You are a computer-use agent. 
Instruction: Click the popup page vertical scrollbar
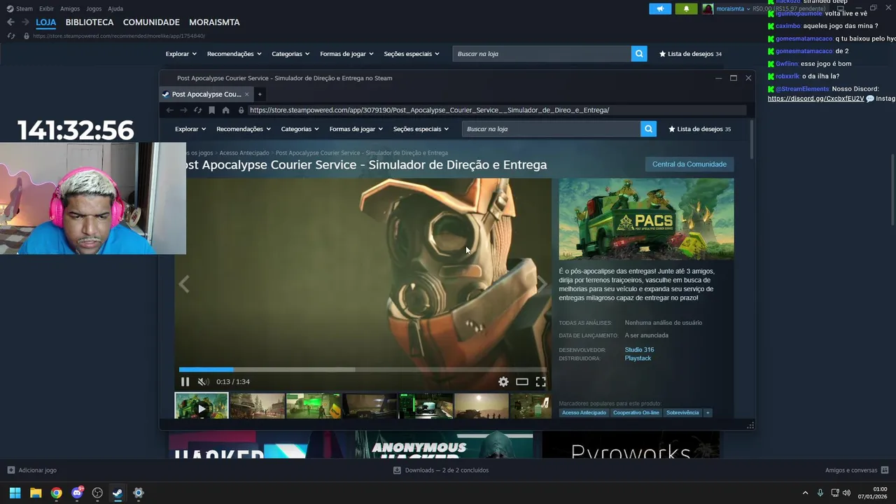(x=752, y=139)
